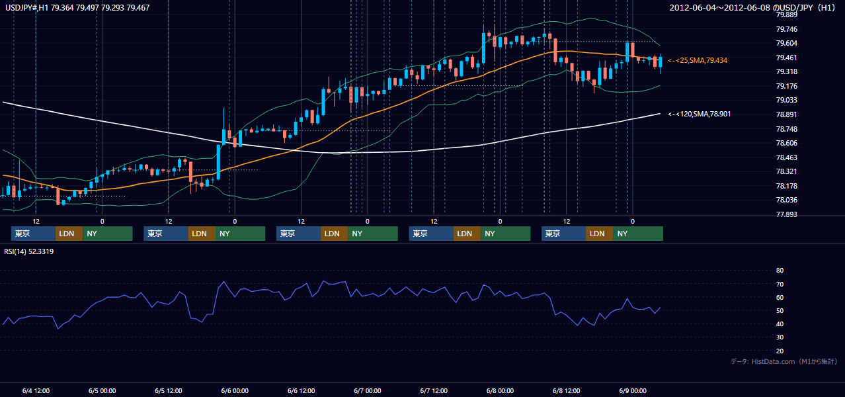Screen dimensions: 845x397
Task: Click the 6/5 00:00 time label
Action: pos(102,391)
